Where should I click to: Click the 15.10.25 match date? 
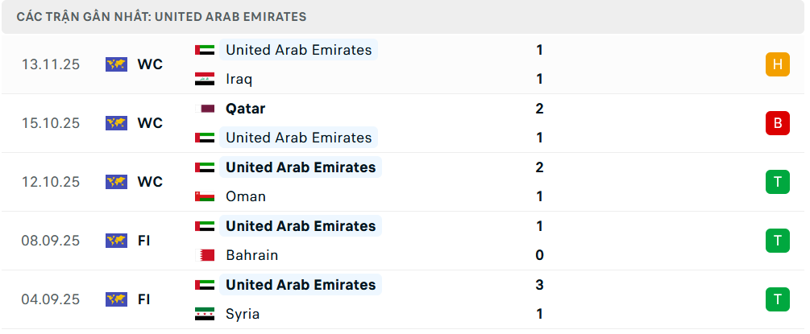pos(51,123)
